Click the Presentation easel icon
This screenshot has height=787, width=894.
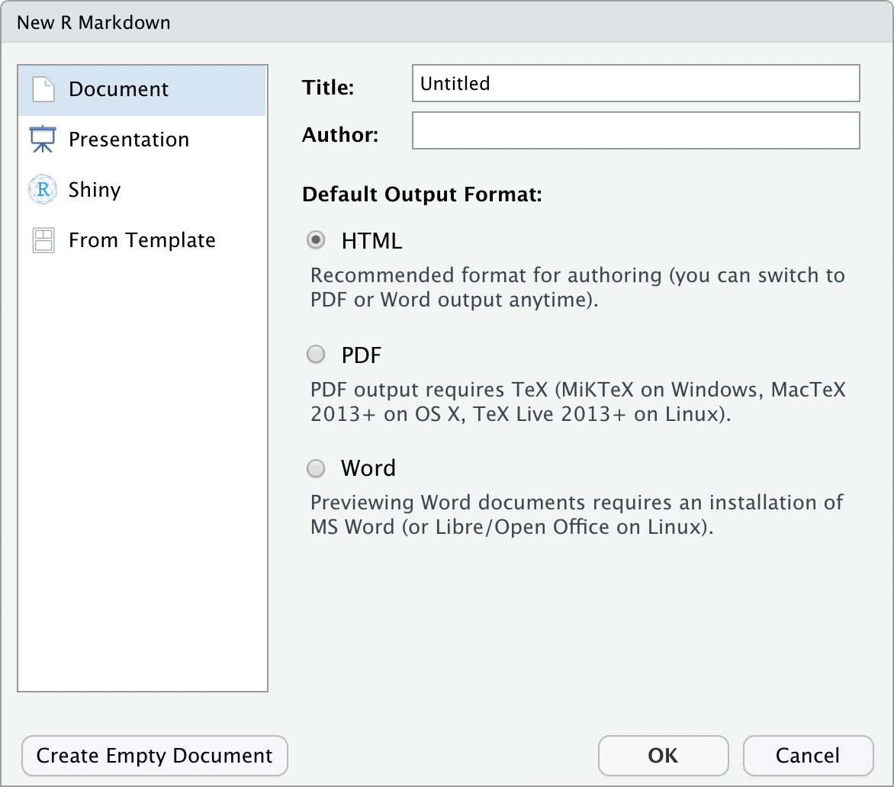43,140
